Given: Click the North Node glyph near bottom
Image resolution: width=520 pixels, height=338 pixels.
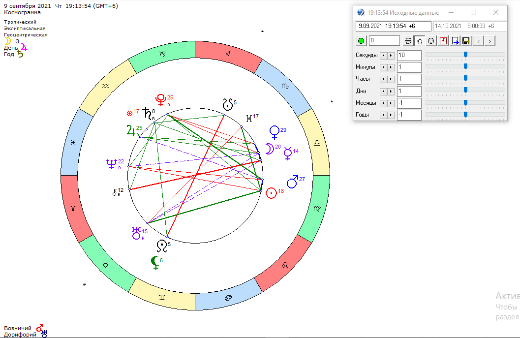Looking at the screenshot, I should click(x=161, y=246).
